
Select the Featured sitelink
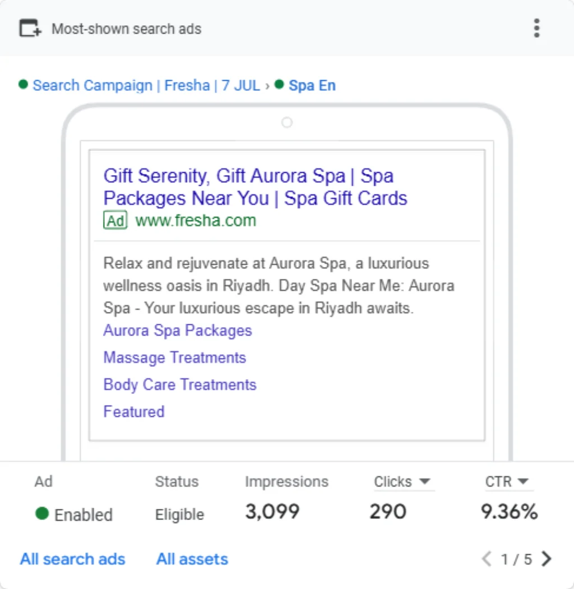coord(134,412)
